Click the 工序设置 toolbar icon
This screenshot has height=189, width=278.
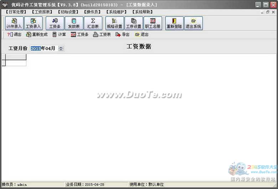pos(134,23)
